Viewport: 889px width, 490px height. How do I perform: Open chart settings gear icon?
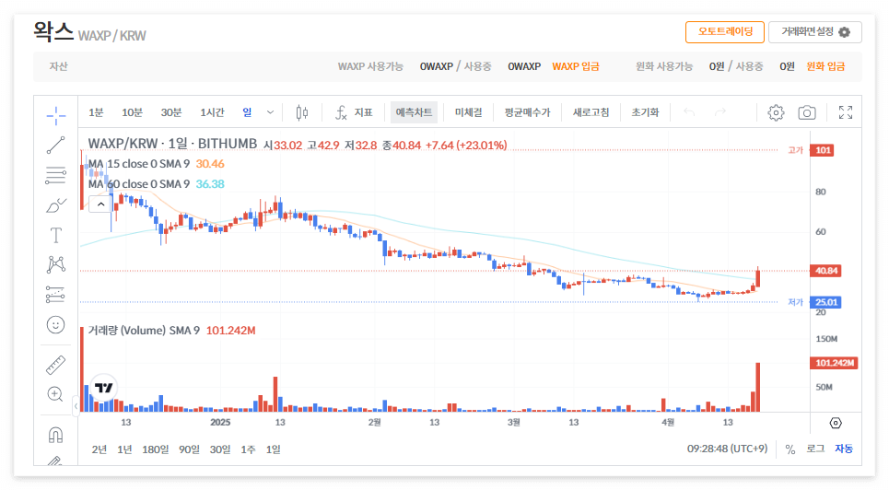pyautogui.click(x=776, y=112)
